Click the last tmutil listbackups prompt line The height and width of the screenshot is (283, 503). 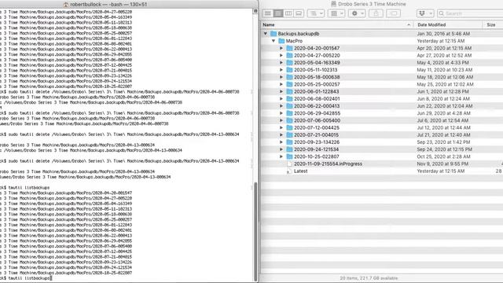pos(26,277)
